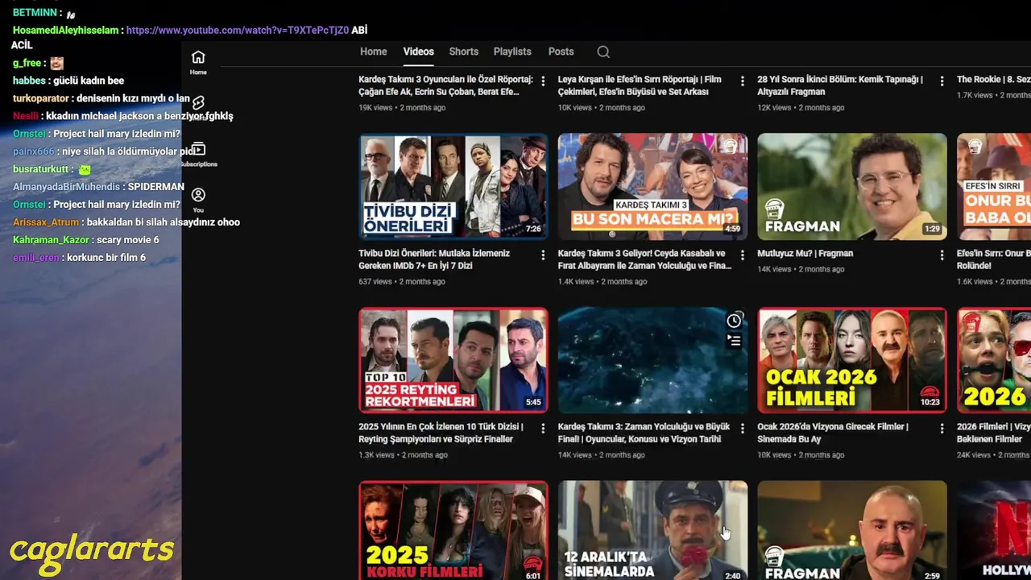Image resolution: width=1031 pixels, height=580 pixels.
Task: Click username Kahraman_Kazor in chat
Action: tap(52, 240)
